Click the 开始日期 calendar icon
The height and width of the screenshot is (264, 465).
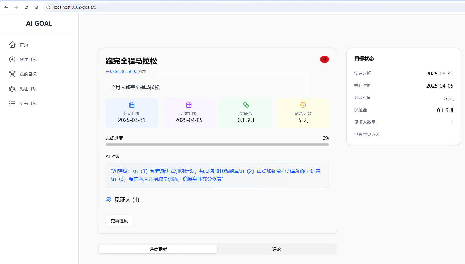click(x=132, y=105)
